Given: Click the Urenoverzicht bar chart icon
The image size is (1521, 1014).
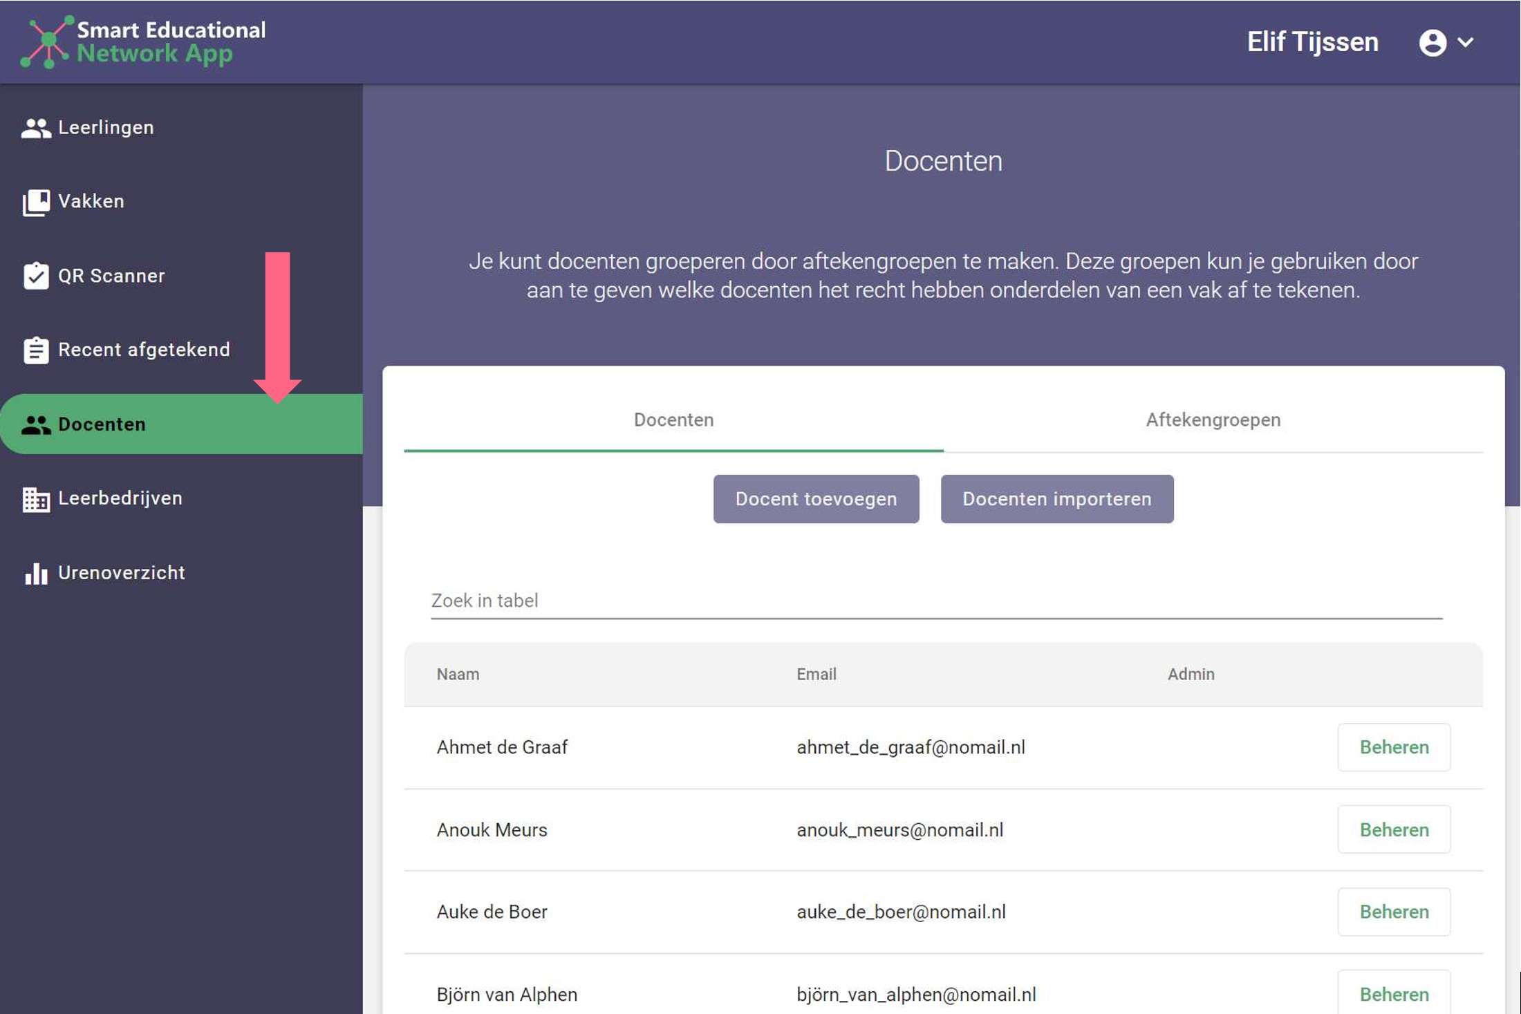Looking at the screenshot, I should pyautogui.click(x=36, y=573).
